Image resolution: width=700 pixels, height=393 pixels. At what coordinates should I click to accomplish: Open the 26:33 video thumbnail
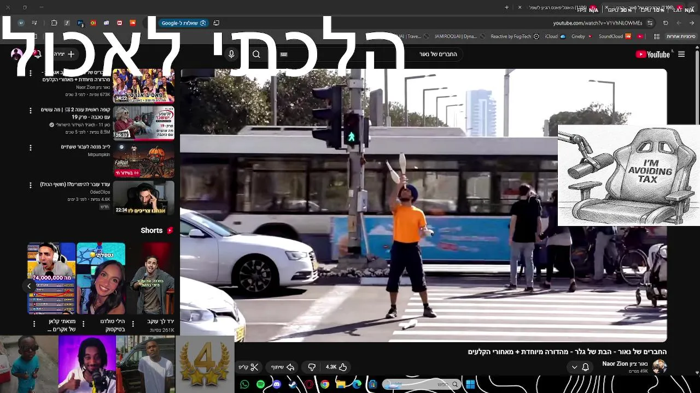143,122
